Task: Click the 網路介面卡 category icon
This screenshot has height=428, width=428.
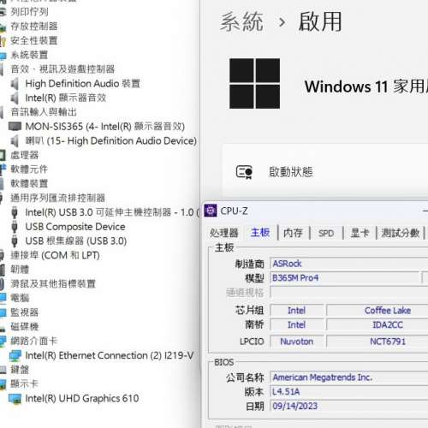Action: [x=3, y=341]
